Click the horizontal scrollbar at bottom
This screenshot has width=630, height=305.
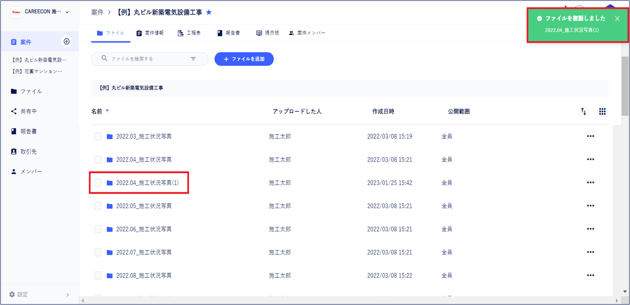(350, 301)
